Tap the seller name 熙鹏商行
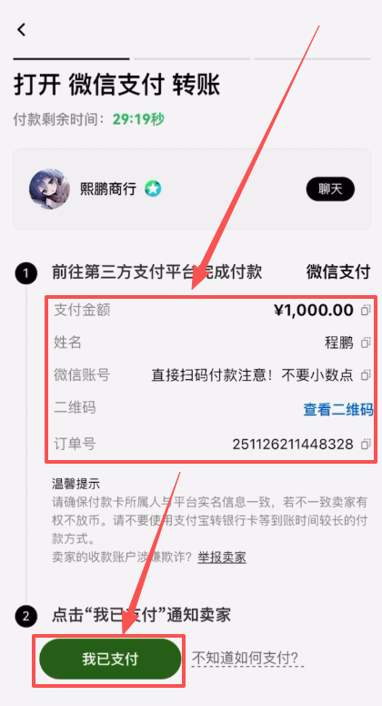The width and height of the screenshot is (382, 706). [108, 189]
